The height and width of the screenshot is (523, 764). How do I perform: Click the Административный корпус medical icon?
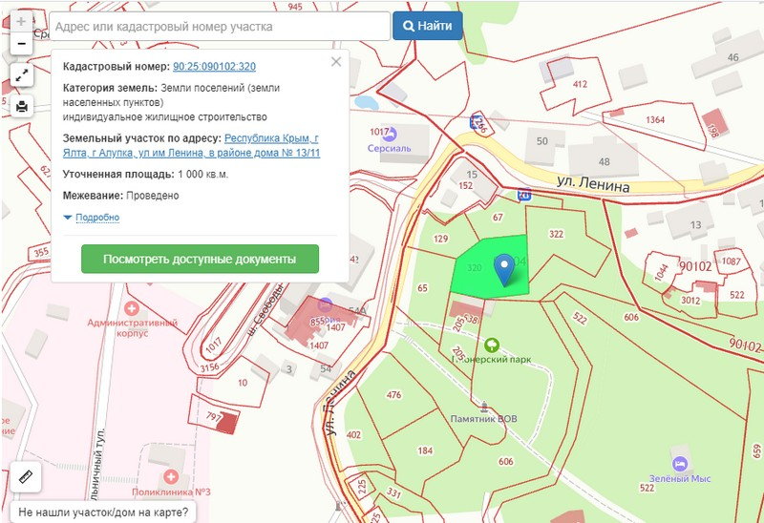tap(131, 308)
